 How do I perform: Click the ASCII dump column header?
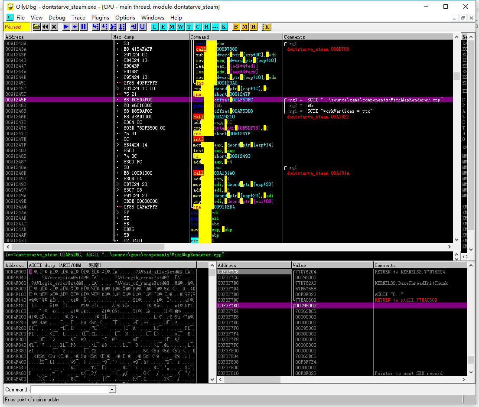point(112,265)
